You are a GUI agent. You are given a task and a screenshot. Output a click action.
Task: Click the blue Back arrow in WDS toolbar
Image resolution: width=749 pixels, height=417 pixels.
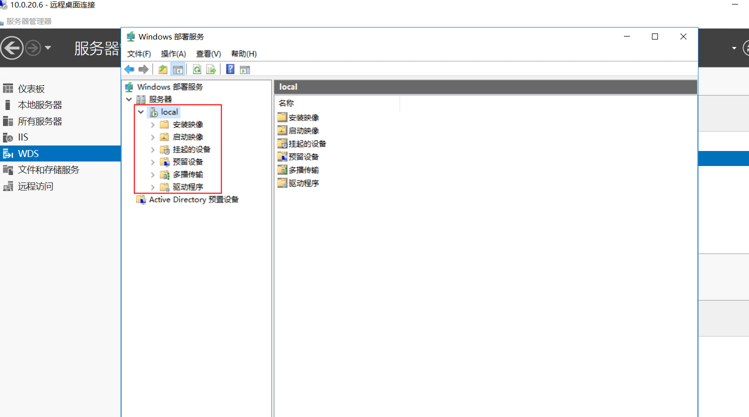[130, 69]
